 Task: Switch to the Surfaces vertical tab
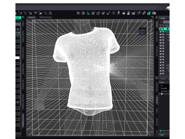point(157,100)
